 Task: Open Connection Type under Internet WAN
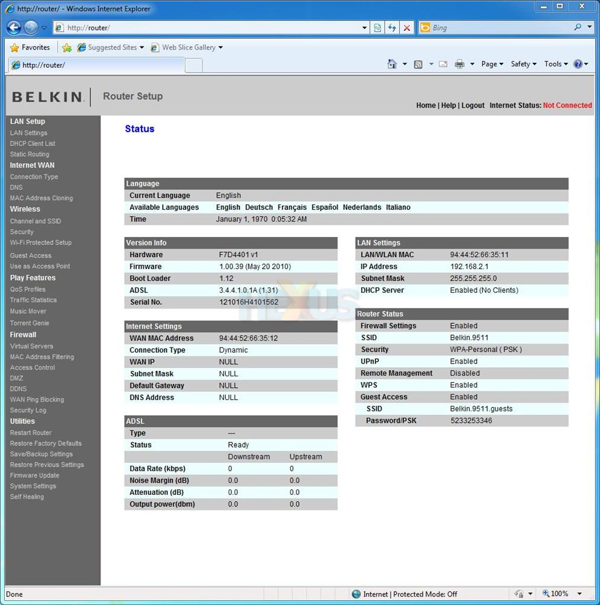point(34,177)
